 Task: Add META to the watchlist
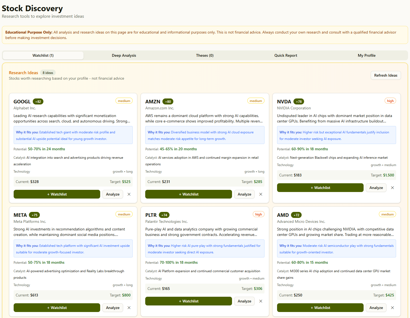pyautogui.click(x=57, y=308)
